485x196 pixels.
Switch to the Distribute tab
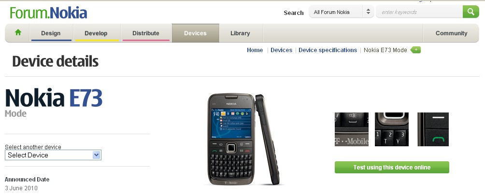coord(146,33)
